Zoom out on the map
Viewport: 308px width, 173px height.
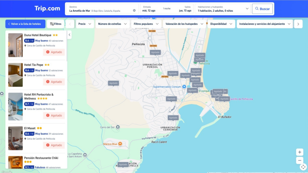tap(300, 160)
